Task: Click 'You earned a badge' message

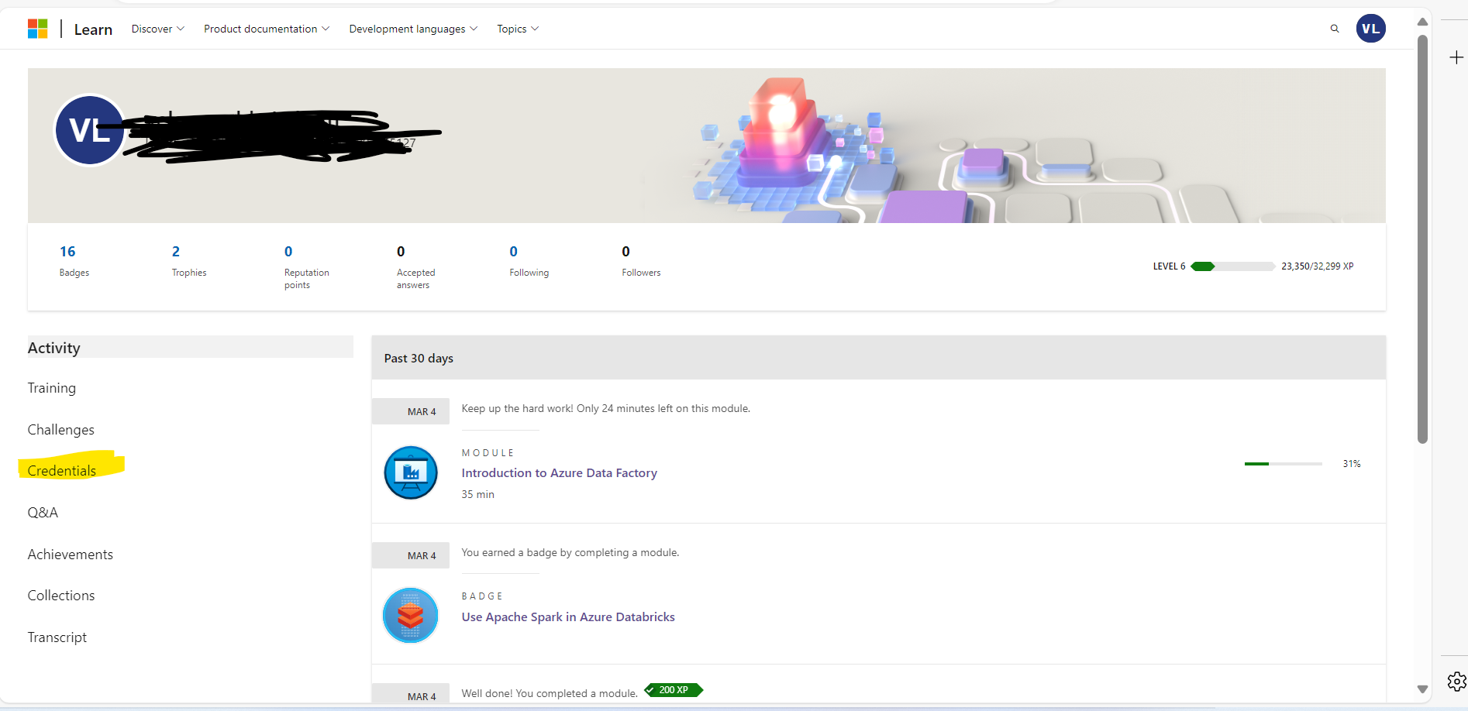Action: (x=570, y=553)
